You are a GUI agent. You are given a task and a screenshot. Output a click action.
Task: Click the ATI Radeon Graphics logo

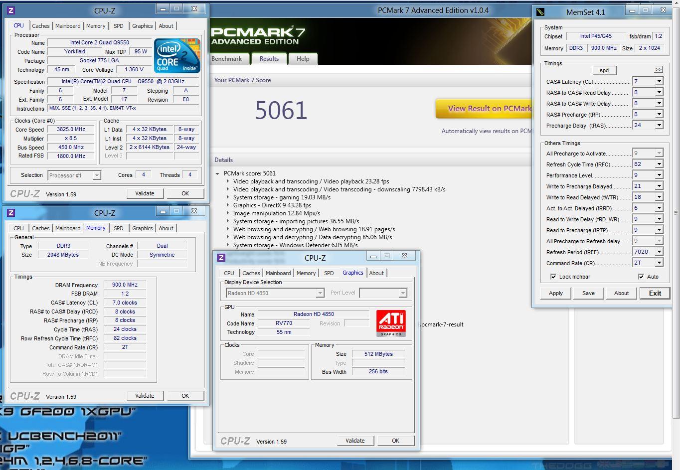coord(391,323)
